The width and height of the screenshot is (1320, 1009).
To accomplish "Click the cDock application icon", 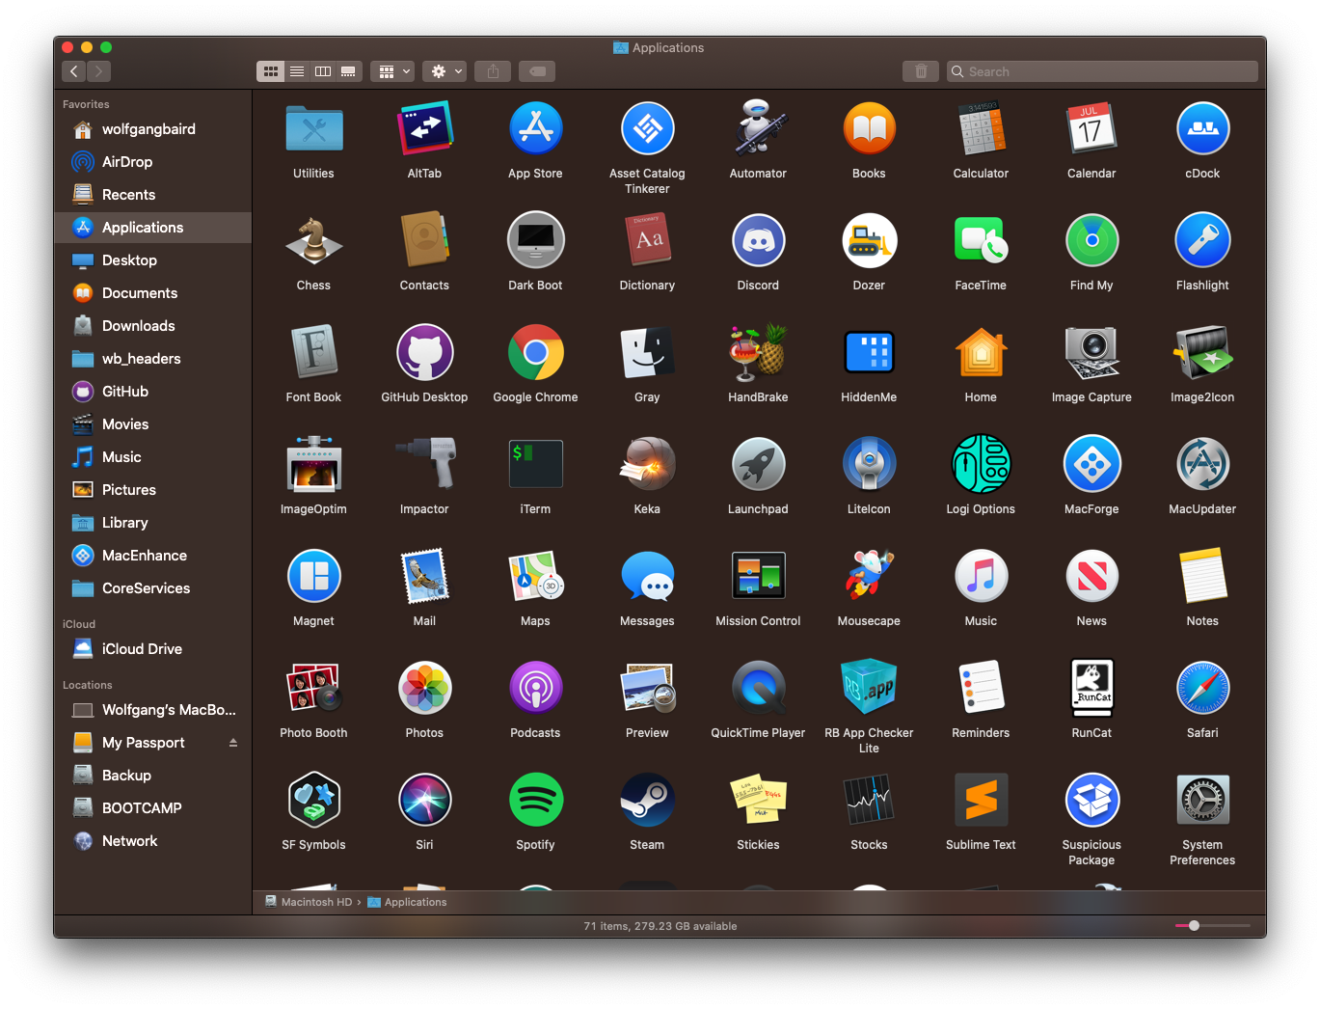I will click(1202, 129).
